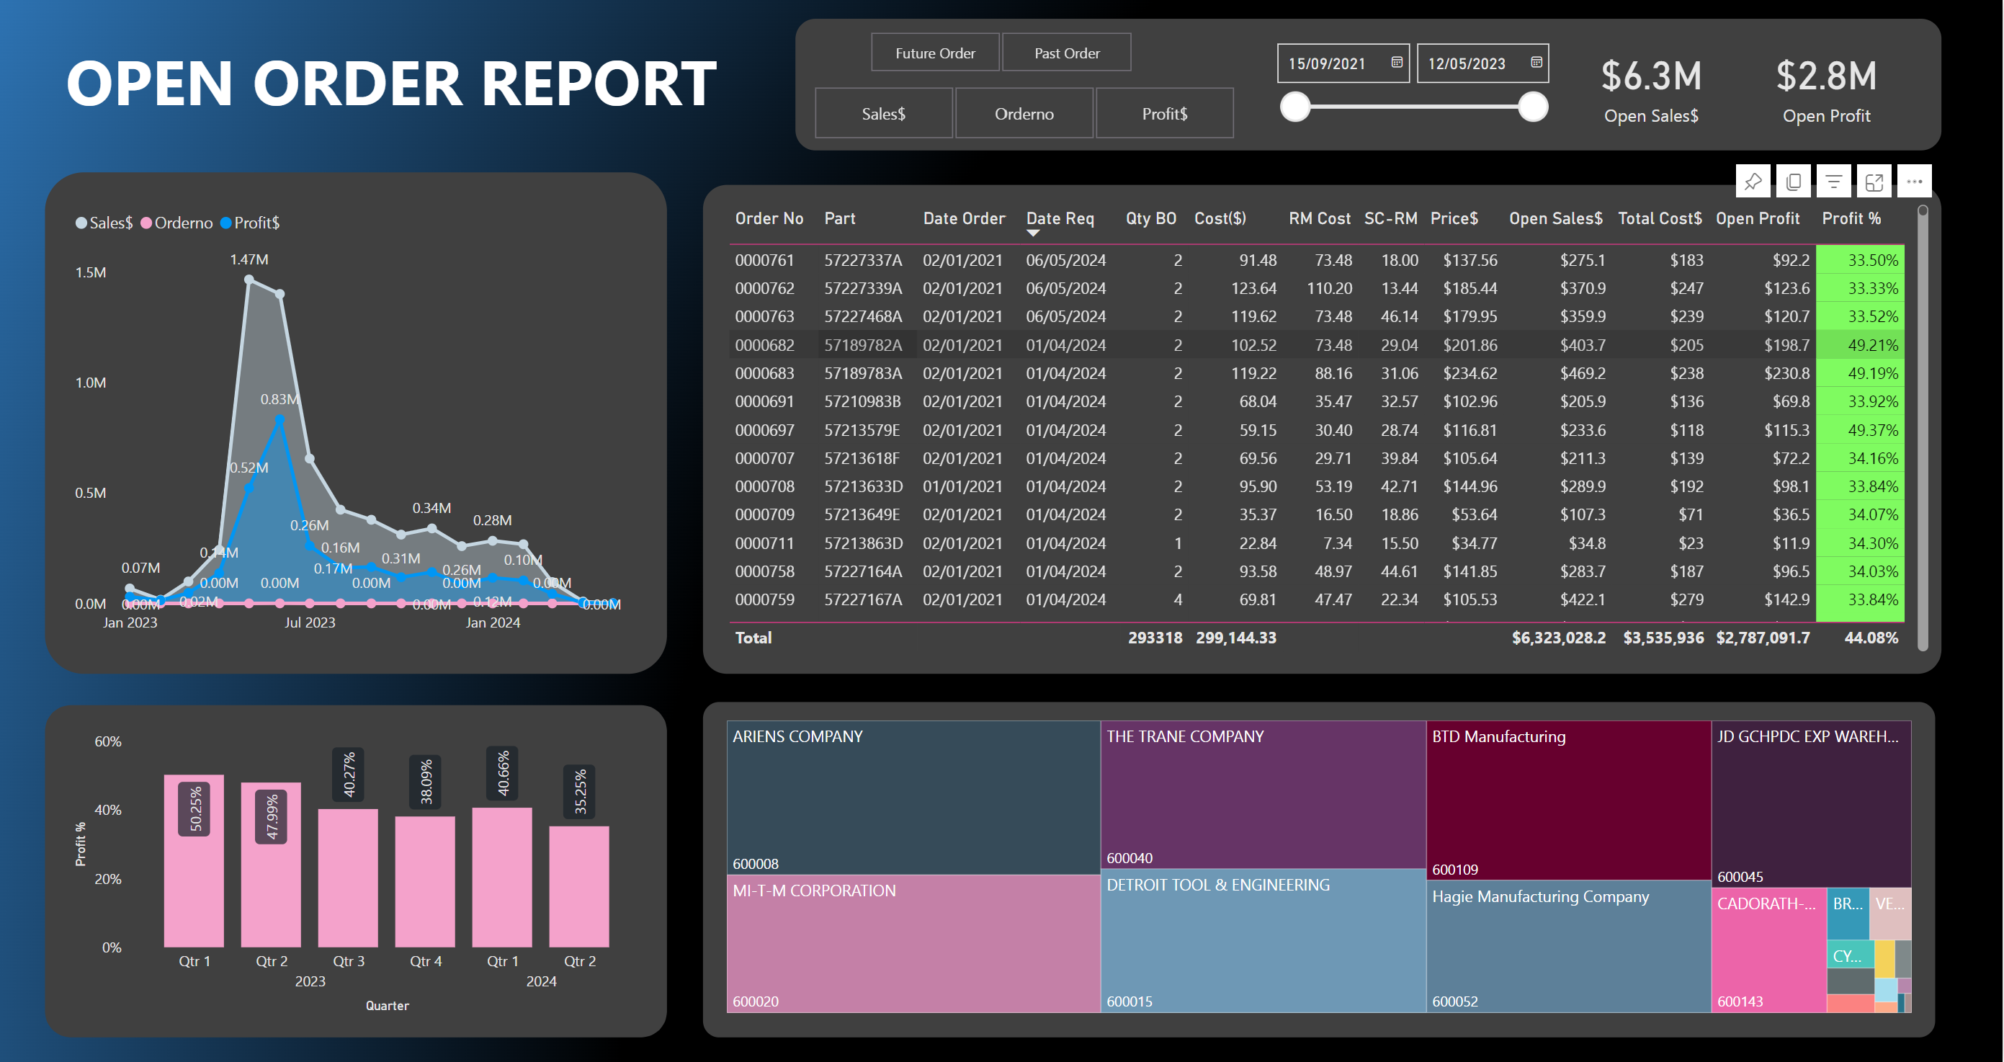Screen dimensions: 2004x1062
Task: Select the Orderno slicer button
Action: pyautogui.click(x=1024, y=114)
